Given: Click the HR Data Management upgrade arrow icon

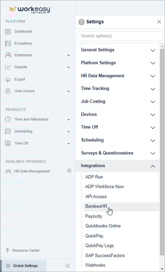Looking at the screenshot, I should tap(69, 171).
